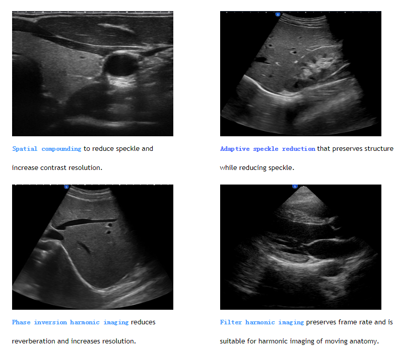Open the Filter harmonic imaging link

pyautogui.click(x=262, y=322)
